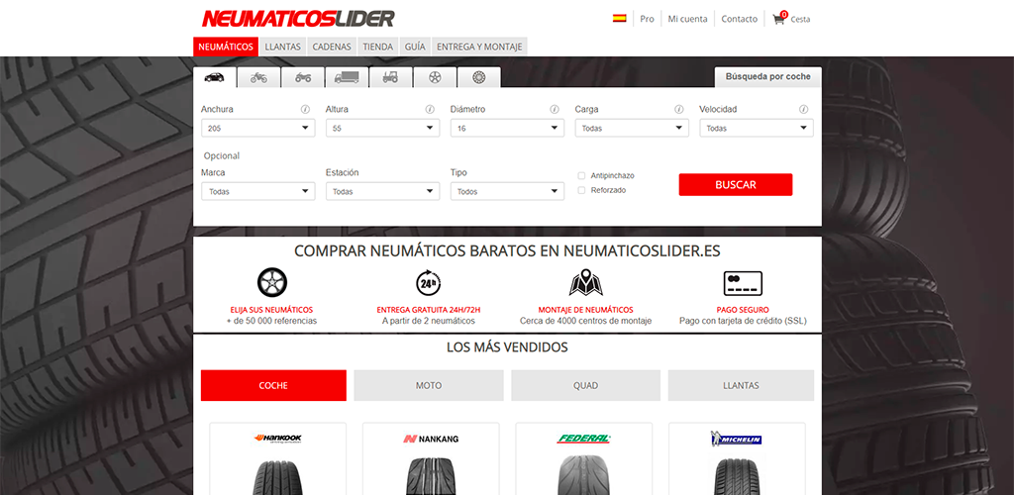1014x495 pixels.
Task: Open the GUÍA menu item
Action: [415, 47]
